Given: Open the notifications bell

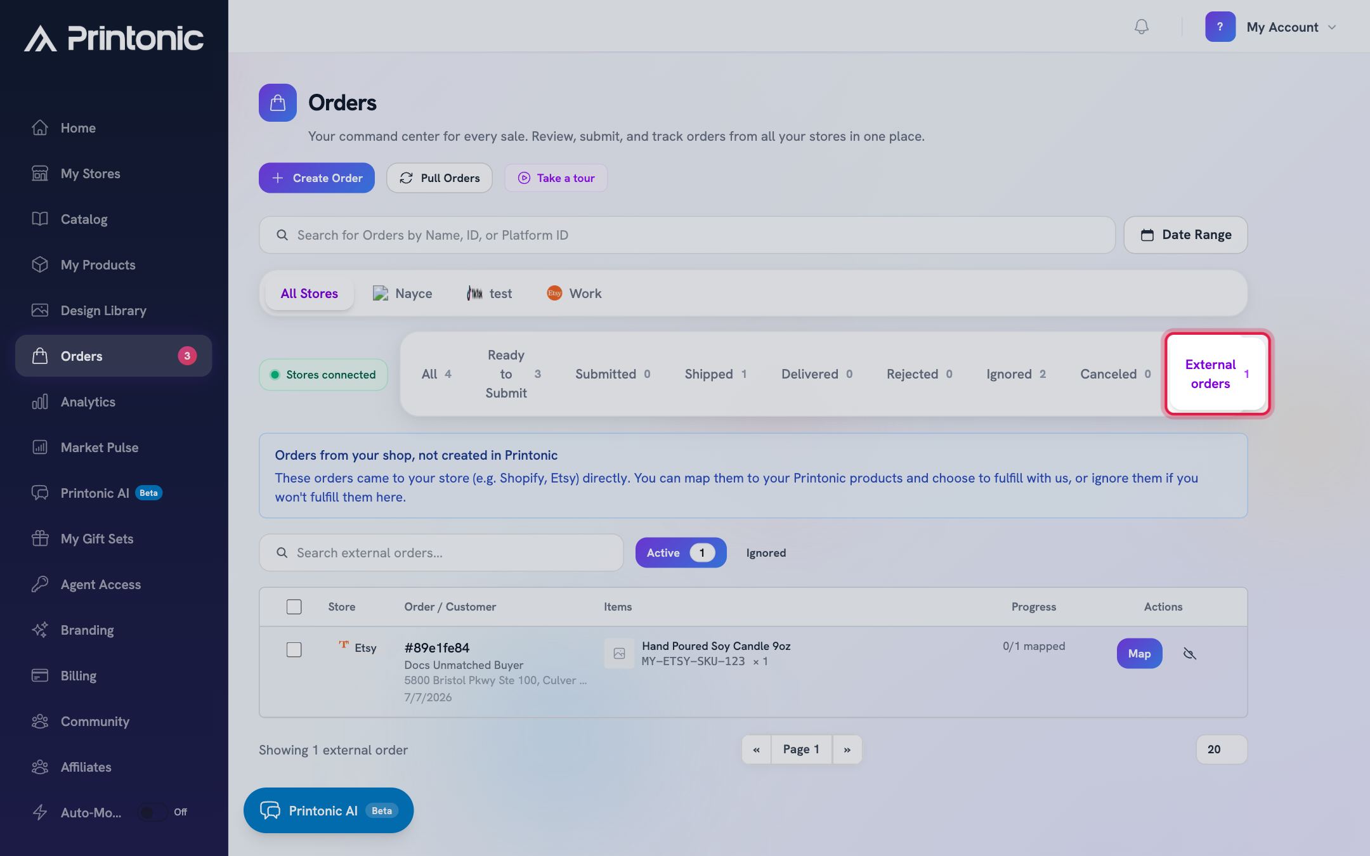Looking at the screenshot, I should [x=1141, y=27].
